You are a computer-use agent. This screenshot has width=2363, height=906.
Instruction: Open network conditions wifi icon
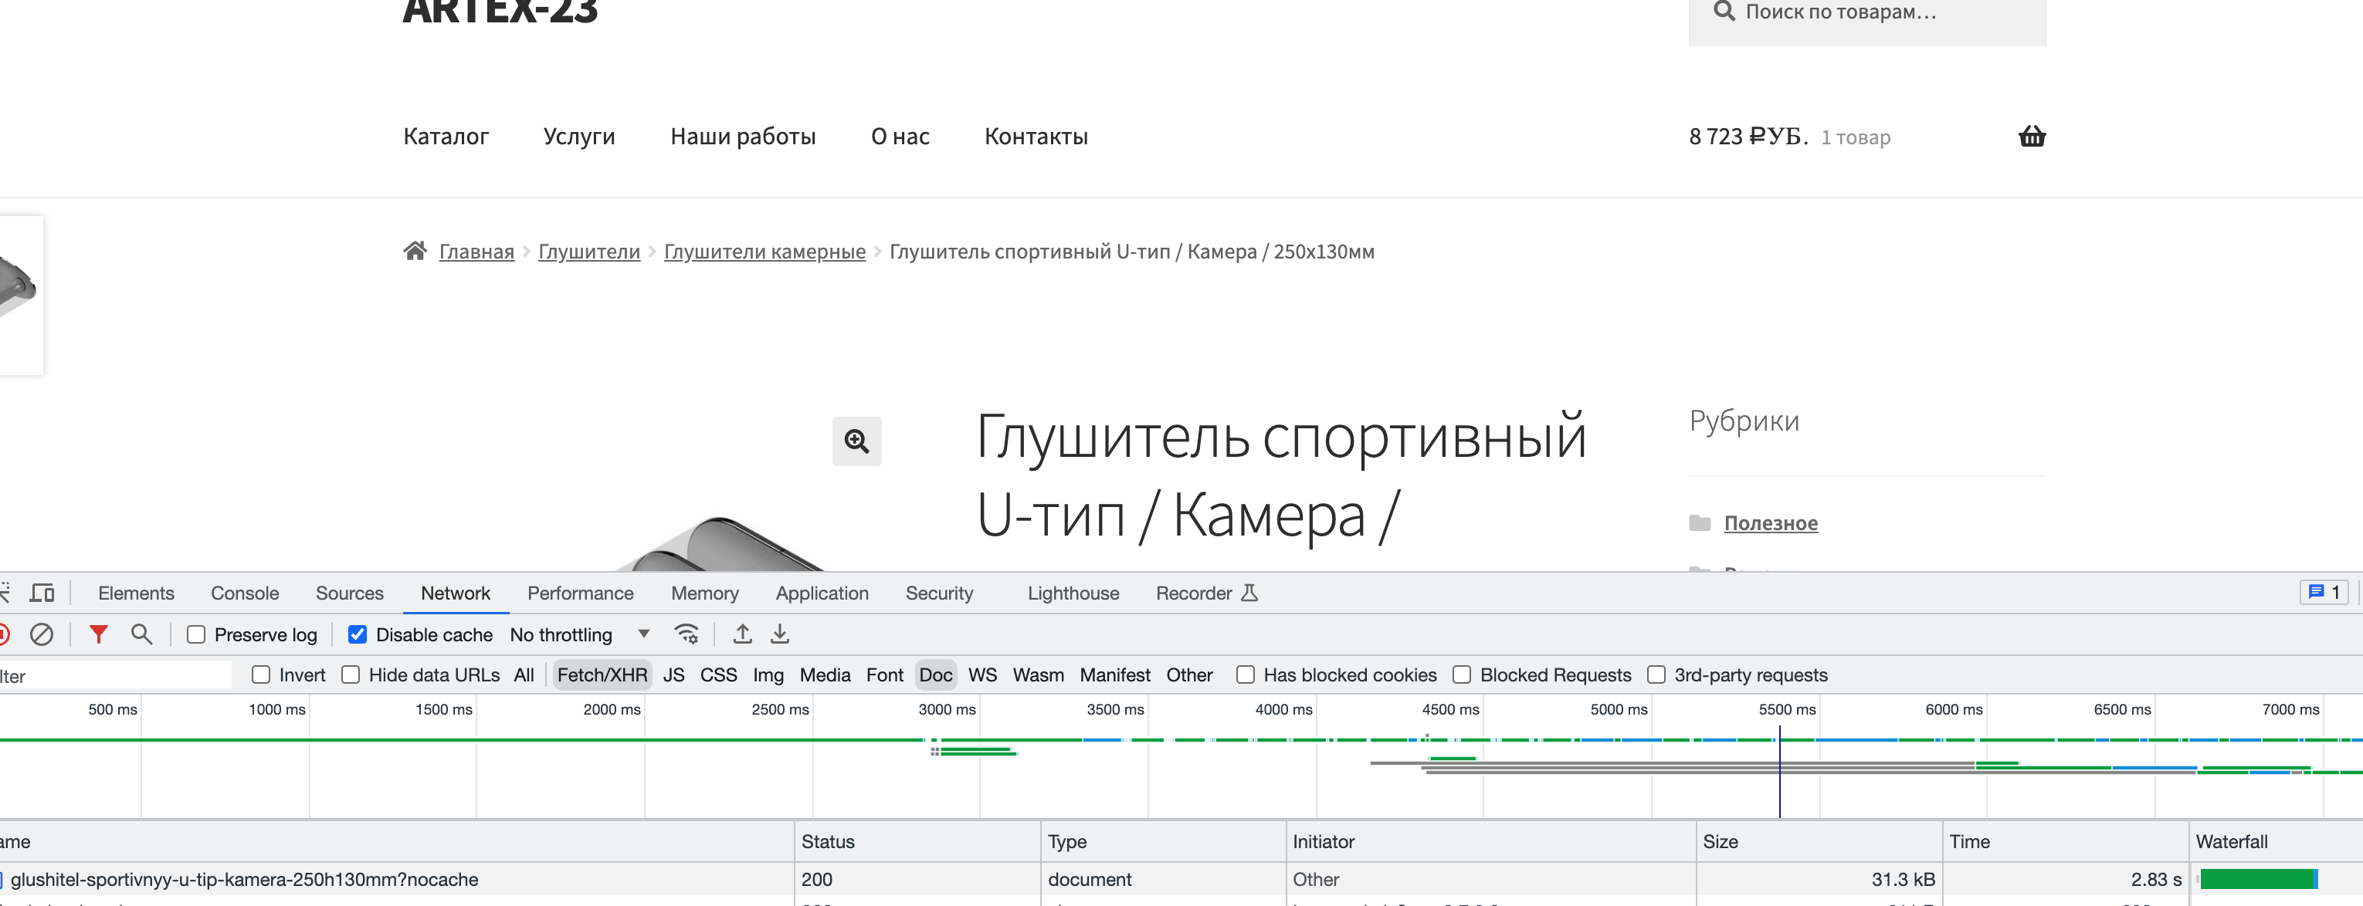click(x=687, y=634)
